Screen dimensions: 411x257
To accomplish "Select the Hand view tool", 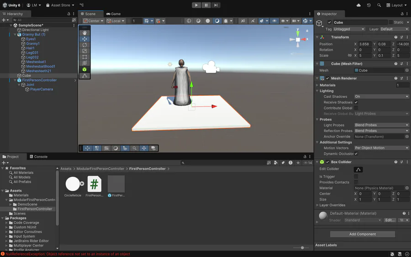I will click(x=84, y=33).
